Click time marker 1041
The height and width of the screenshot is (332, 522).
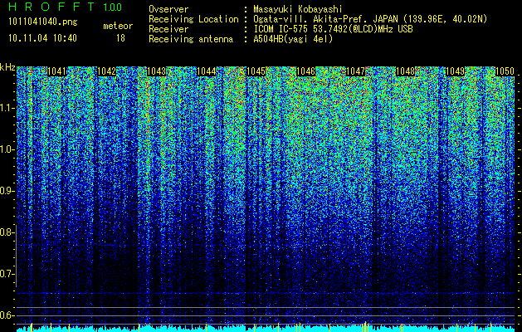pyautogui.click(x=57, y=71)
